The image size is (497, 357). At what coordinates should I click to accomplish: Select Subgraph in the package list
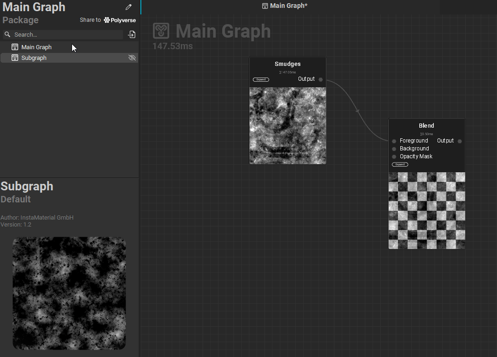[69, 58]
